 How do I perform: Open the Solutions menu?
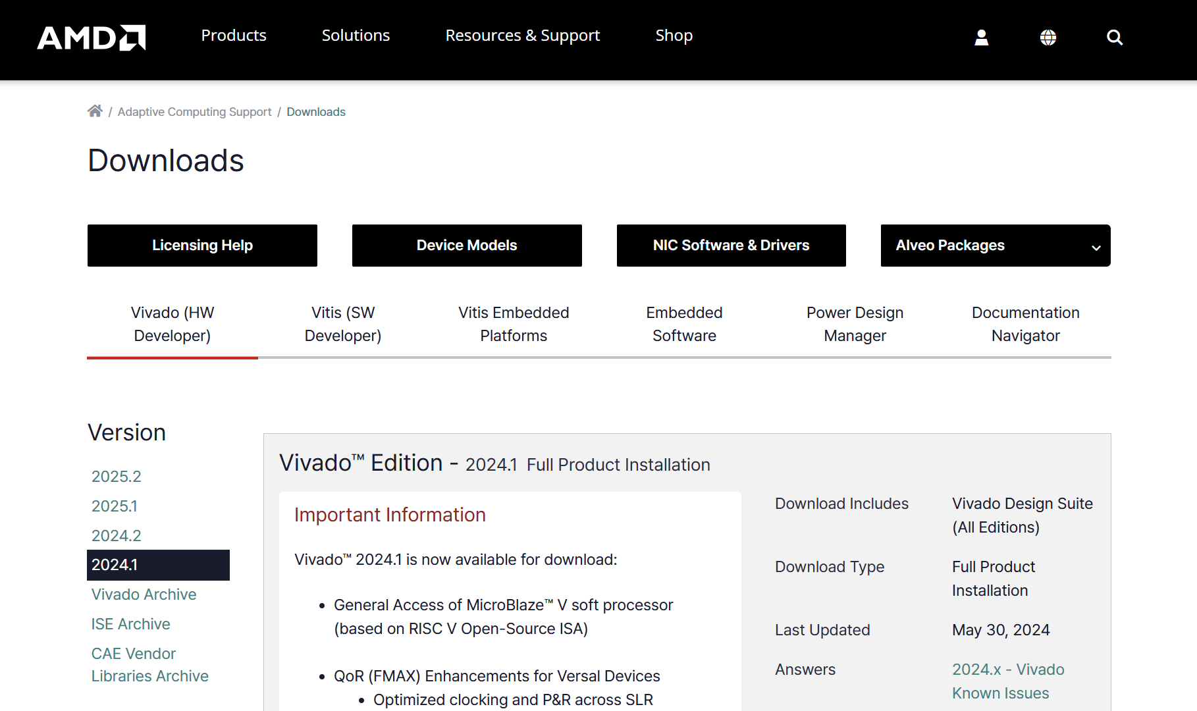pyautogui.click(x=356, y=36)
